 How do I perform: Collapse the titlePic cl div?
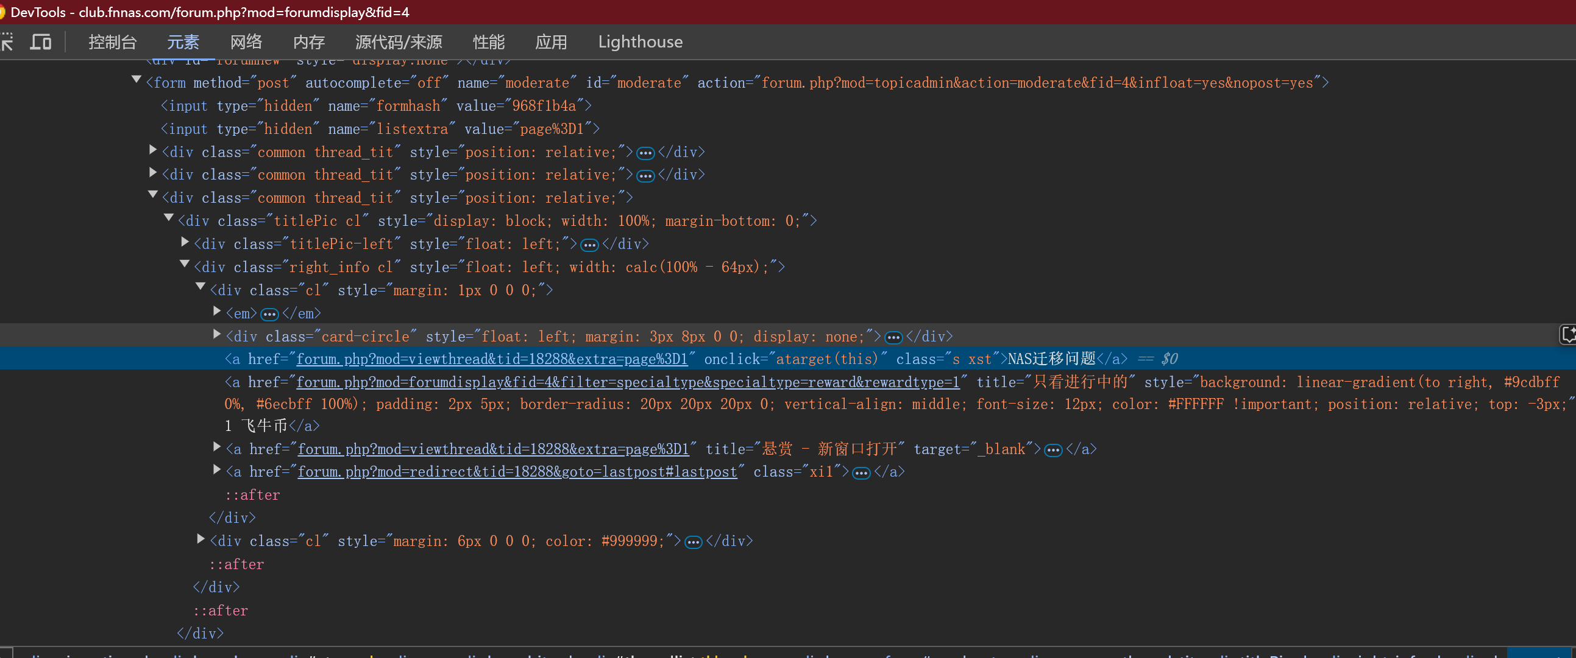[x=169, y=218]
